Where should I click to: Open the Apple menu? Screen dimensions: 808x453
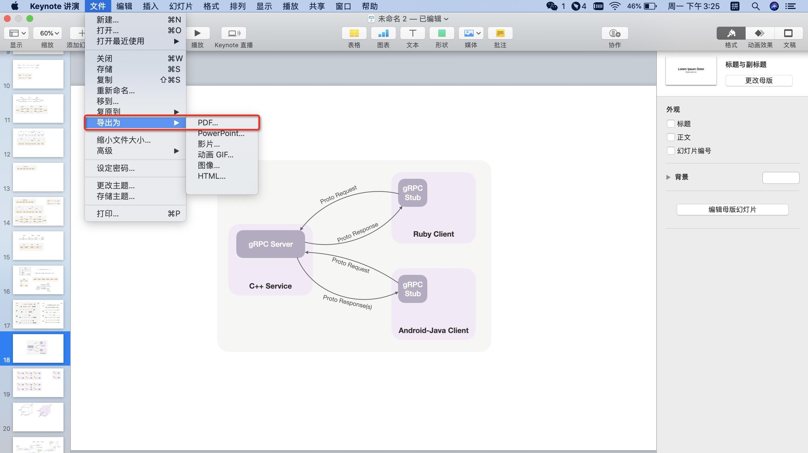click(14, 6)
